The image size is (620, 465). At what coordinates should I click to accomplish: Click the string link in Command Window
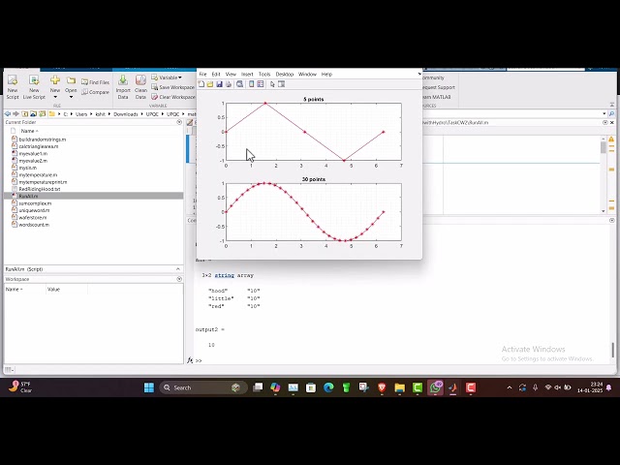[224, 275]
